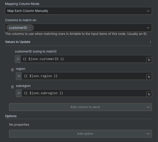The height and width of the screenshot is (142, 158).
Task: Open the Add column to send dropdown
Action: point(80,107)
